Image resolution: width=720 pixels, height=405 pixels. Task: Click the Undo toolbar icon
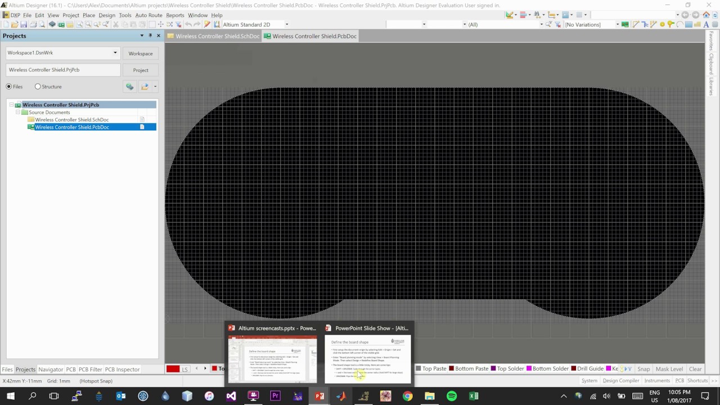point(188,25)
